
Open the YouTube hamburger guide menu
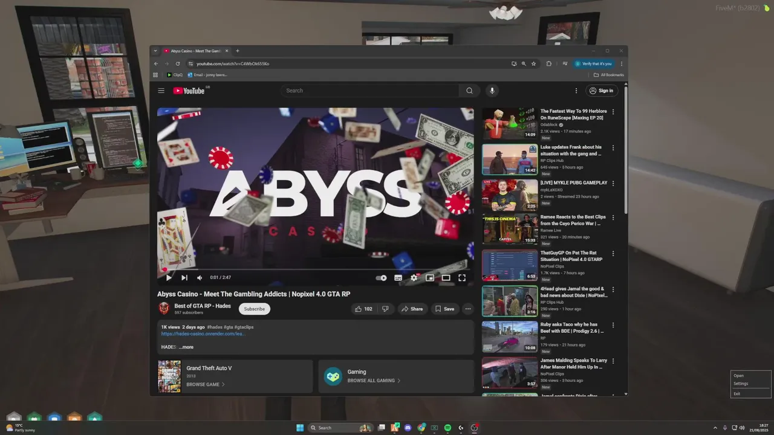tap(161, 91)
